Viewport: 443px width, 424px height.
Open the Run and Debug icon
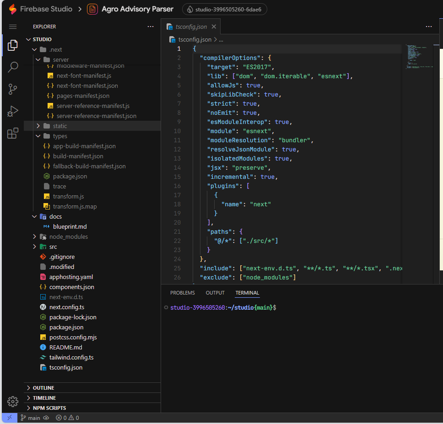(13, 111)
